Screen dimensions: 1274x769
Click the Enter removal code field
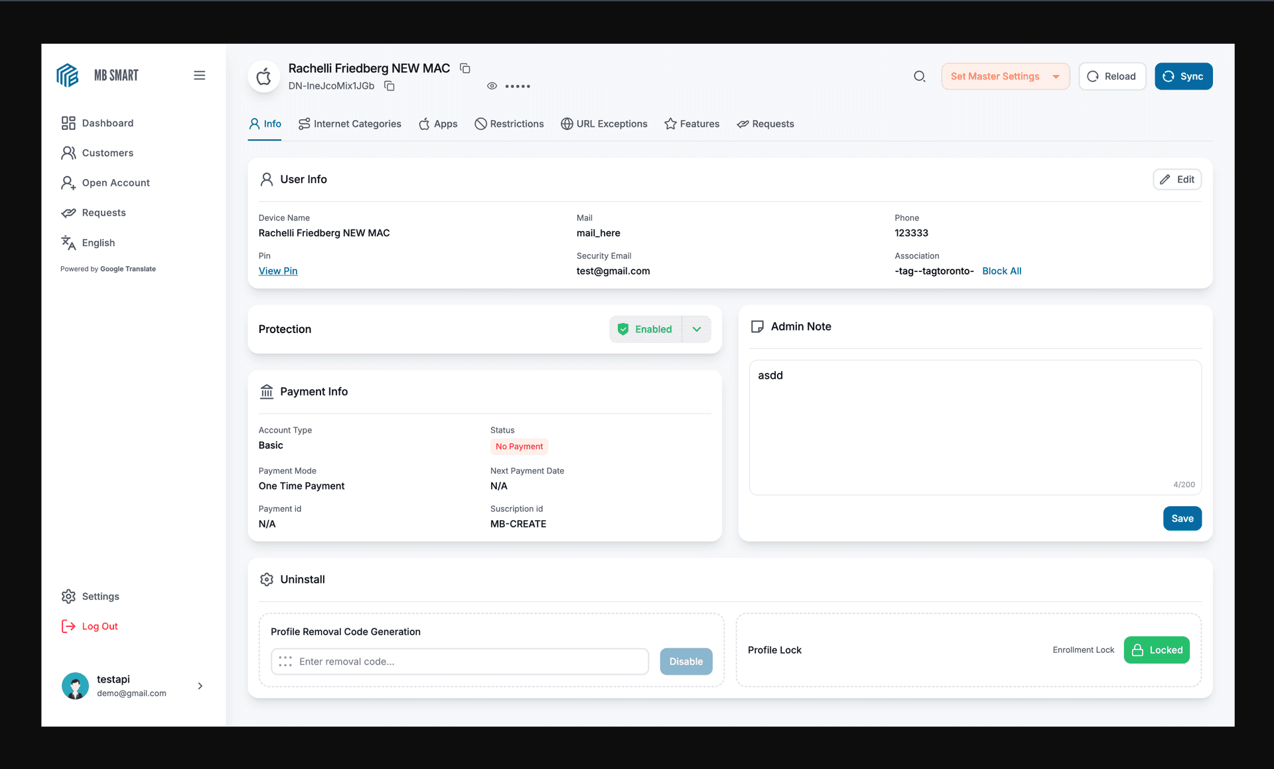click(x=460, y=662)
